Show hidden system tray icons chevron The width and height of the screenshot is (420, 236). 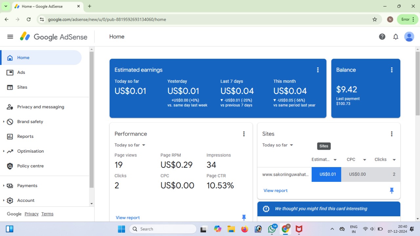tap(332, 229)
